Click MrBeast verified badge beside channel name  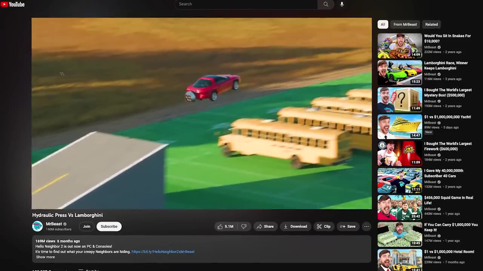click(65, 224)
